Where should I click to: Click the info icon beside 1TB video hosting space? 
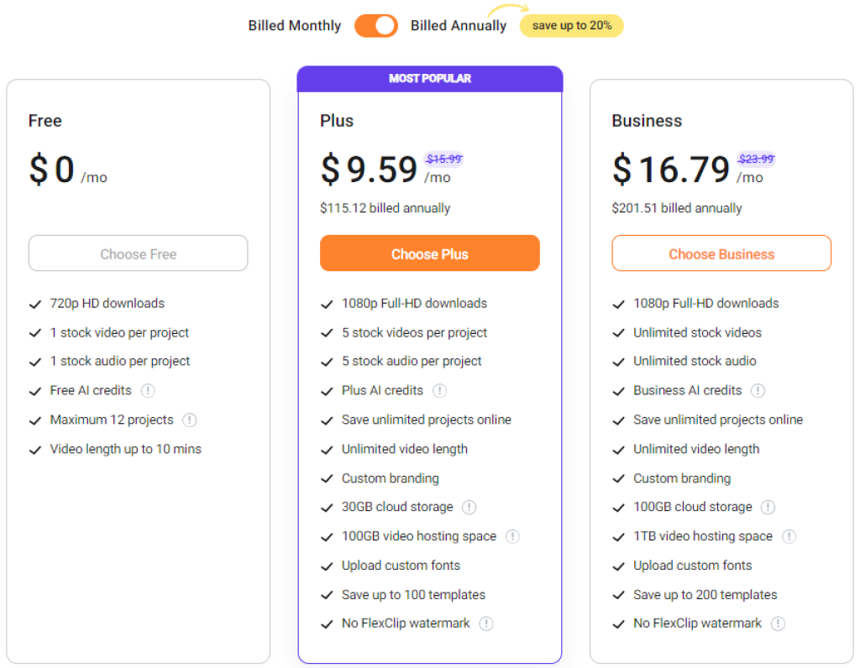click(x=788, y=536)
